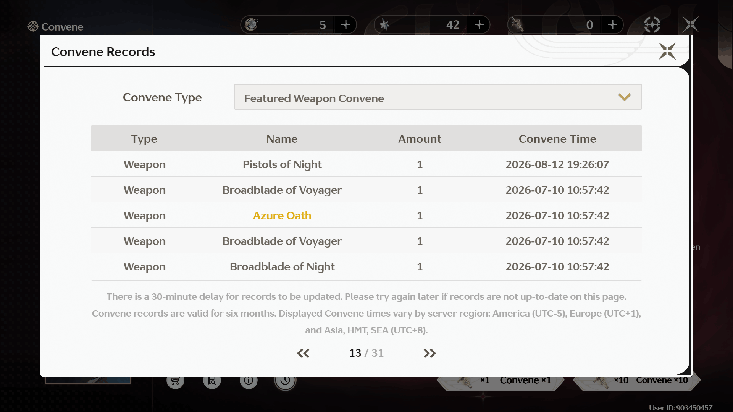The image size is (733, 412).
Task: Close the Convene Records dialog
Action: (667, 51)
